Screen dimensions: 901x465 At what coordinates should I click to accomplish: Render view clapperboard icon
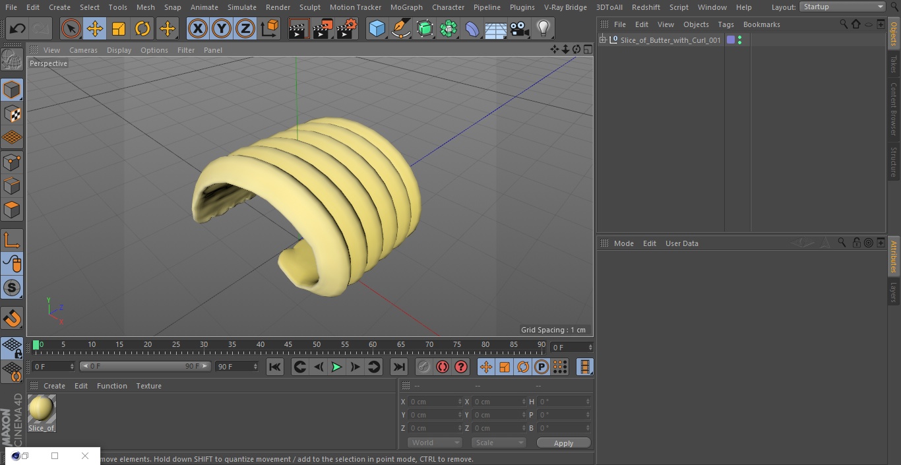click(x=299, y=29)
